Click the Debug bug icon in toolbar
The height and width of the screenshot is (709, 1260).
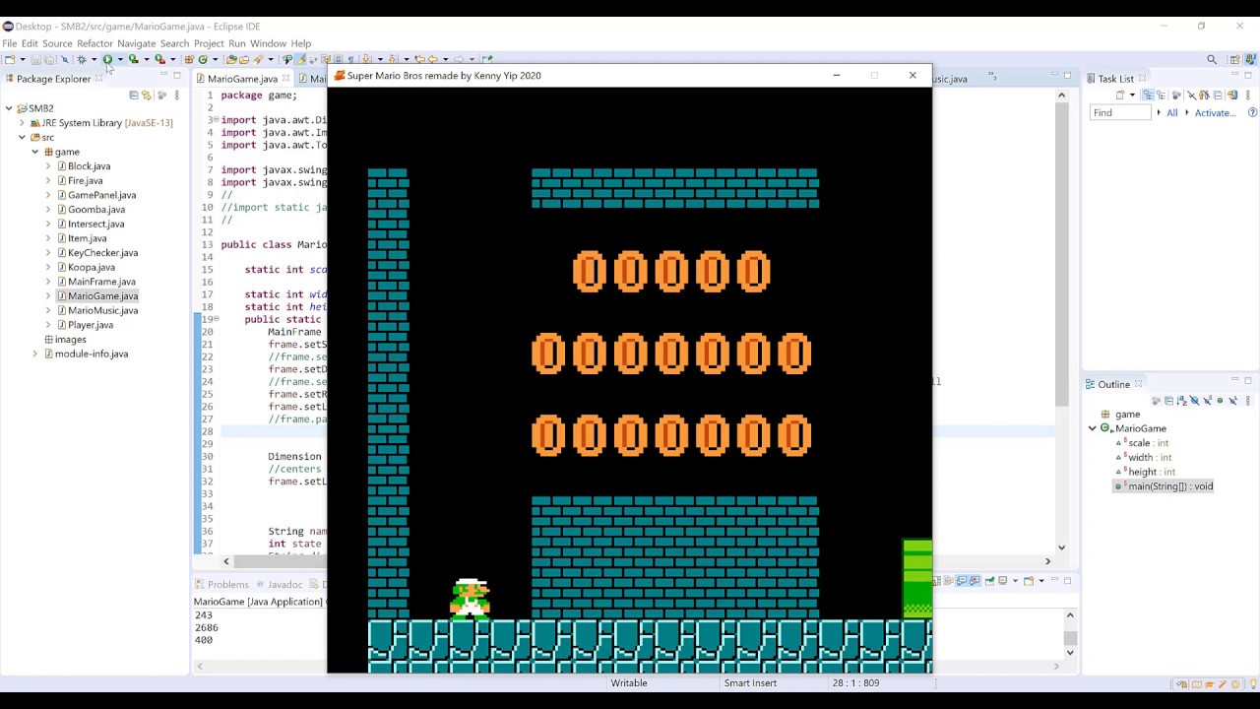(82, 59)
